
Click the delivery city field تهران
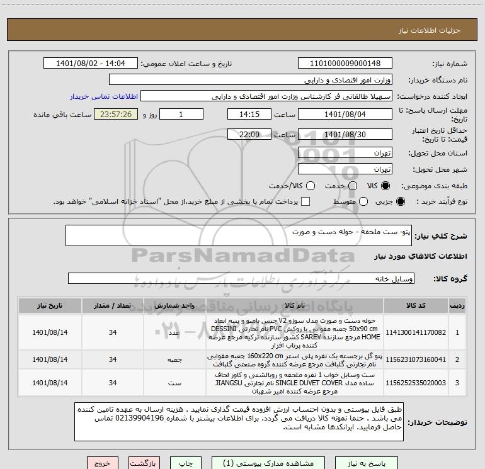pyautogui.click(x=345, y=169)
